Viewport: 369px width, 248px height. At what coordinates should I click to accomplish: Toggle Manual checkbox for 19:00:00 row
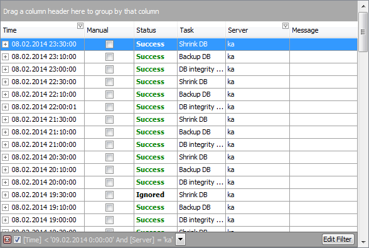(x=109, y=220)
